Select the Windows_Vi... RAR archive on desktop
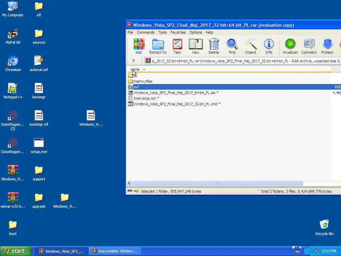341x256 pixels. 13,173
